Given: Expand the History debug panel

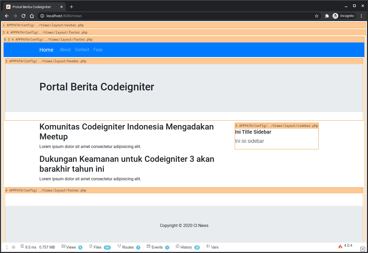Looking at the screenshot, I should pyautogui.click(x=186, y=247).
